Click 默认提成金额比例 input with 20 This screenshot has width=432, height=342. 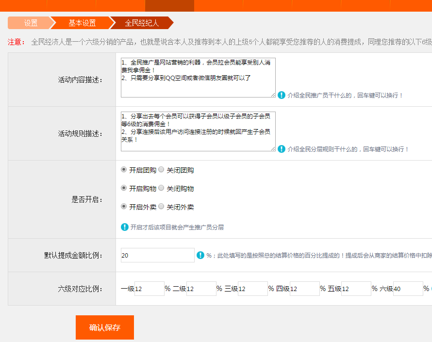[x=158, y=255]
